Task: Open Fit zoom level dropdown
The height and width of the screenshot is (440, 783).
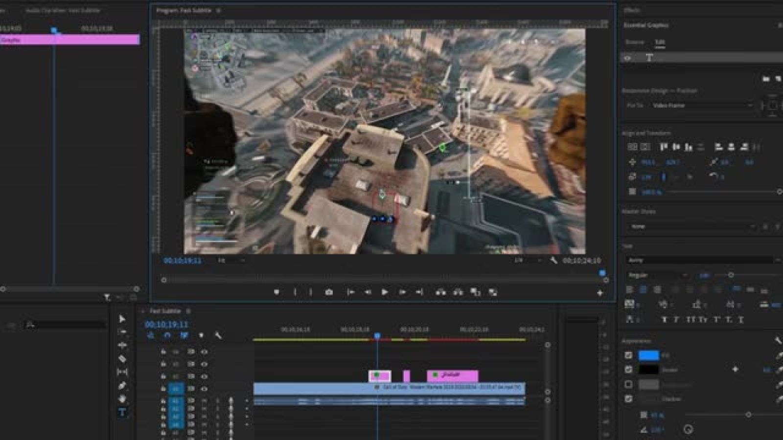Action: (x=230, y=261)
